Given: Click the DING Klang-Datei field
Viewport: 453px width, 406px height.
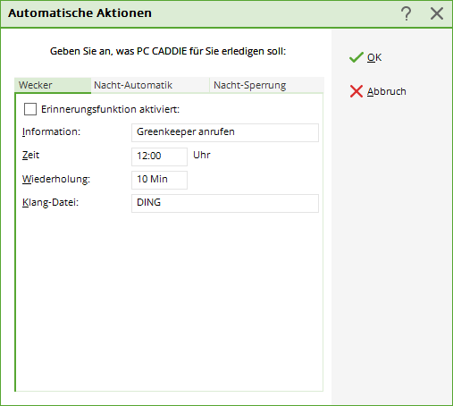Looking at the screenshot, I should point(225,203).
